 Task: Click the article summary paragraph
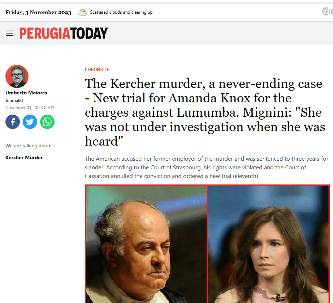coord(207,168)
